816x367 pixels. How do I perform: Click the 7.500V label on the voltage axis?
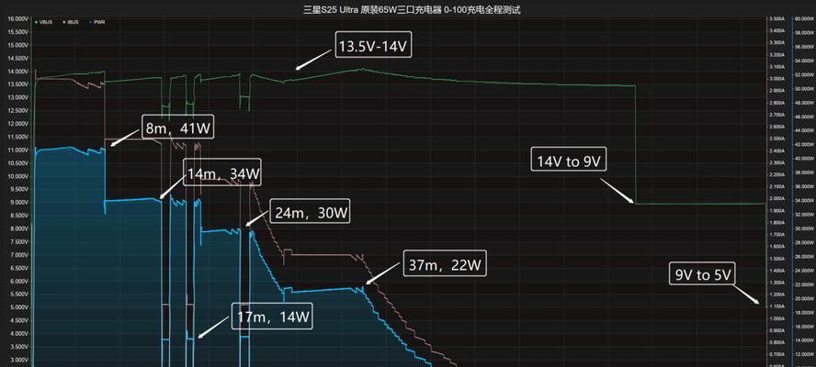[17, 241]
